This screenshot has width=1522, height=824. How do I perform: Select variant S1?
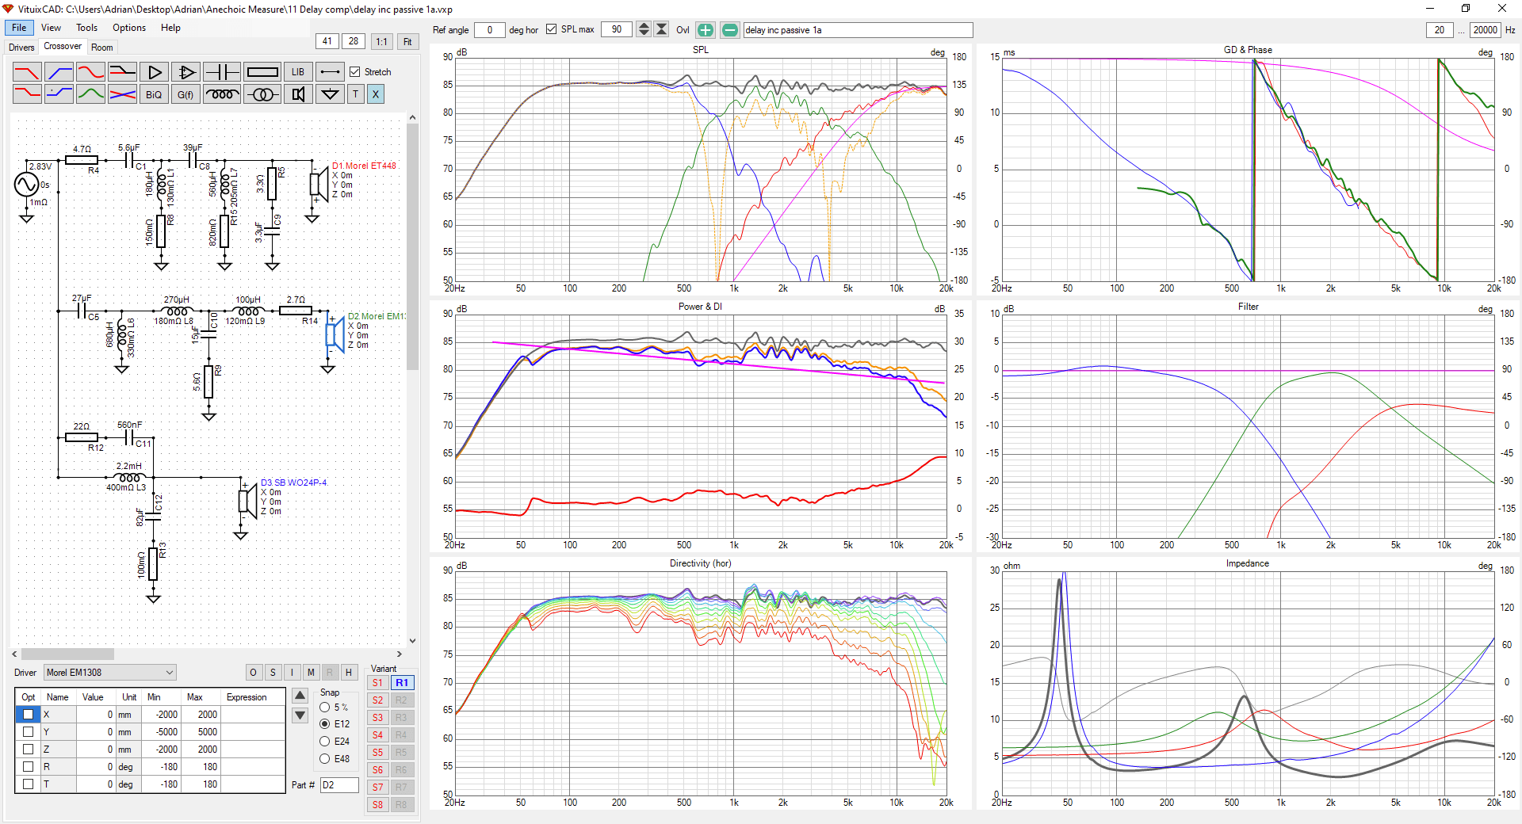pyautogui.click(x=378, y=683)
